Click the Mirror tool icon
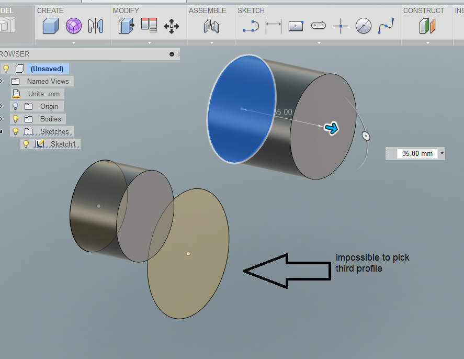The width and height of the screenshot is (464, 359). (96, 26)
